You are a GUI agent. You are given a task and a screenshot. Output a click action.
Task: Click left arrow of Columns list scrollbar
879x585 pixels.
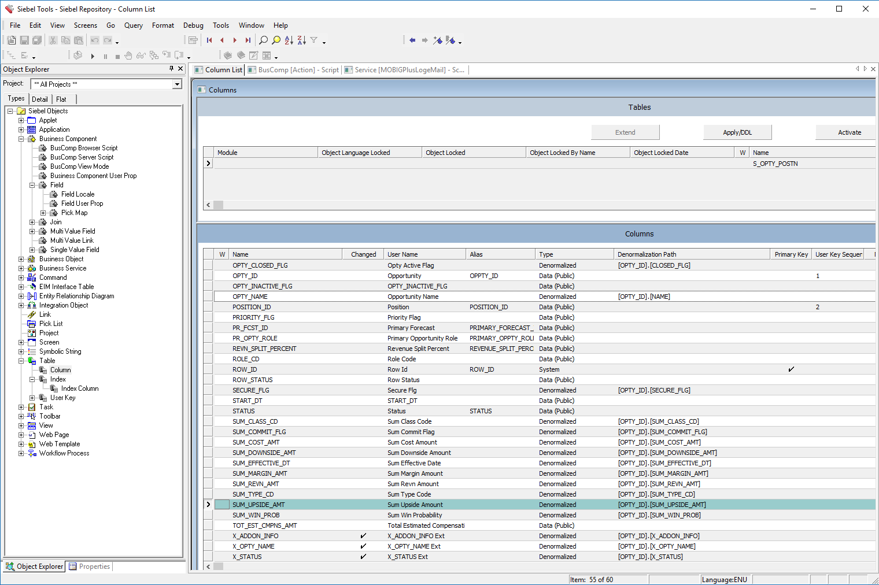(209, 567)
